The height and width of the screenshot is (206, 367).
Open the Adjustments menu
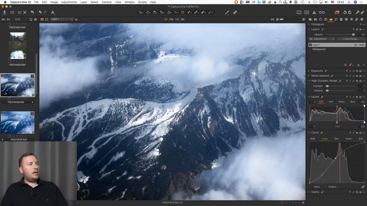click(x=69, y=2)
